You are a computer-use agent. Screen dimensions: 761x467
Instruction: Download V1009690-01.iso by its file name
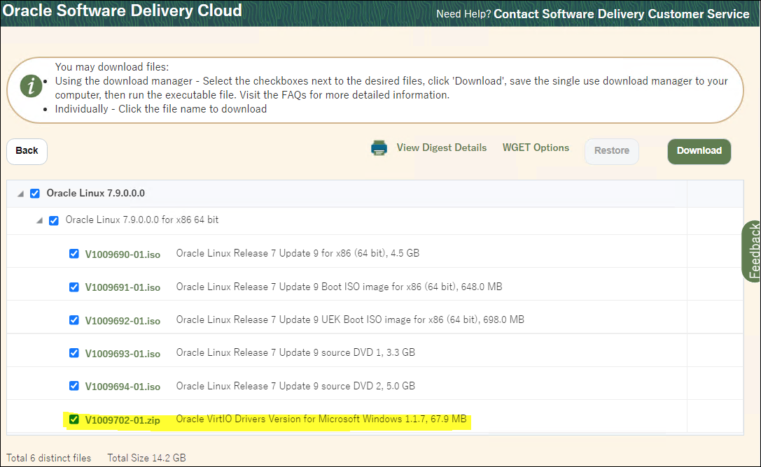coord(123,254)
